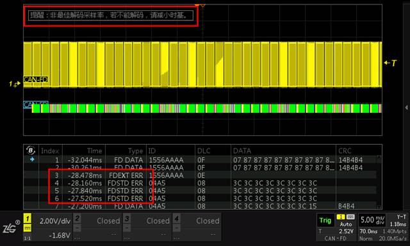Click the green Trig status button

325,220
